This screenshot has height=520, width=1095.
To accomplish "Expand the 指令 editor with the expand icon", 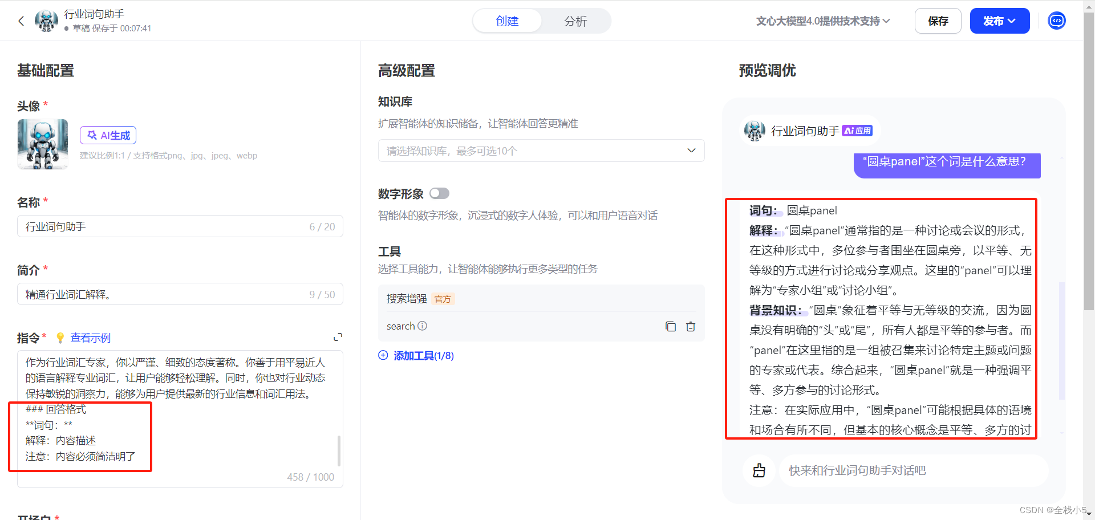I will 338,338.
